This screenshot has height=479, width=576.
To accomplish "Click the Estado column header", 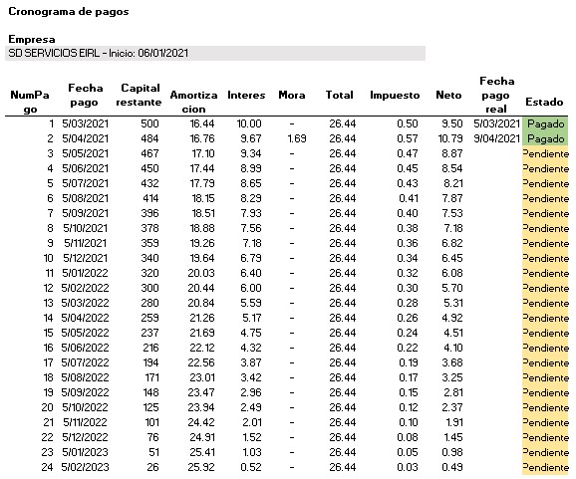I will point(544,102).
